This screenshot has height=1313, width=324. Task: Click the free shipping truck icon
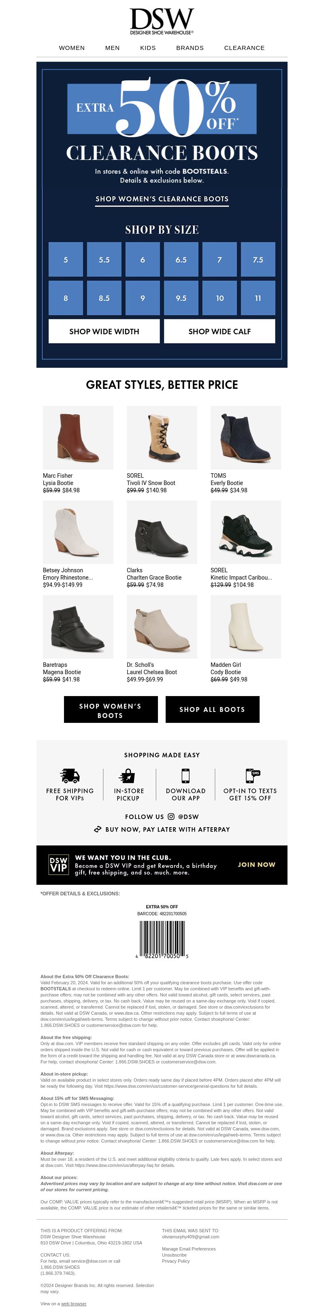pyautogui.click(x=70, y=775)
